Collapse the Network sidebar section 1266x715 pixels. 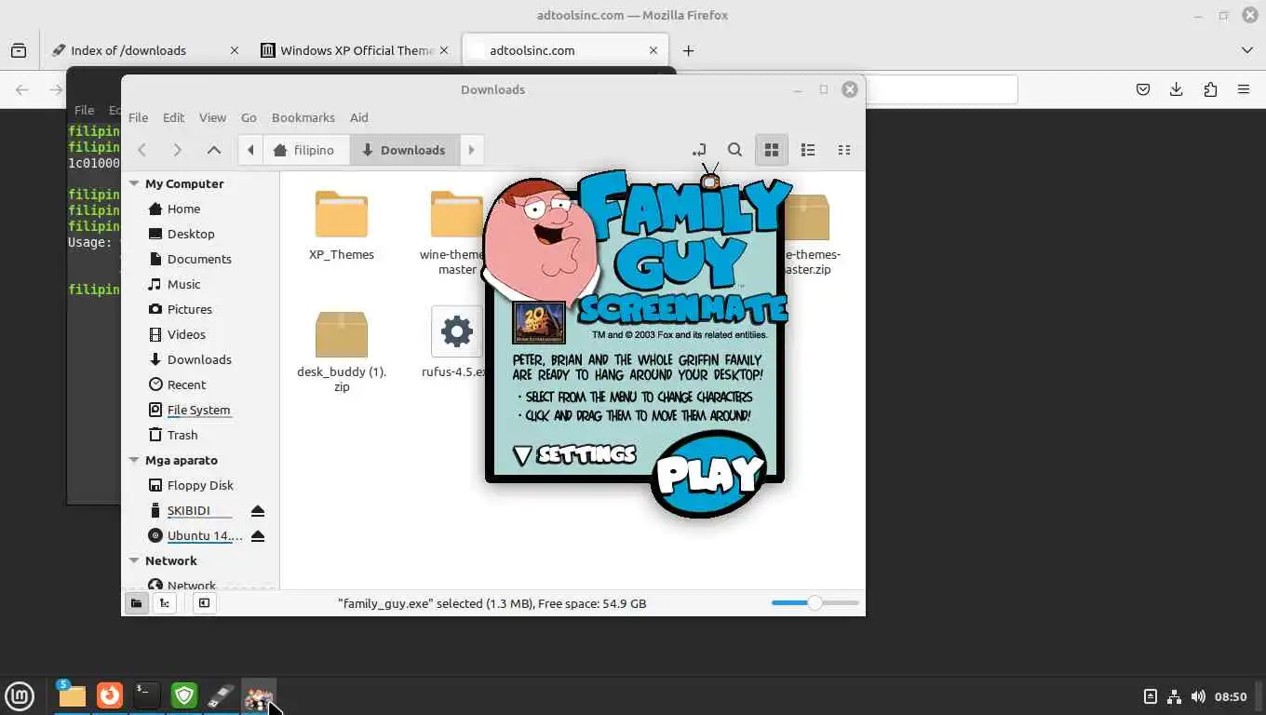[134, 561]
